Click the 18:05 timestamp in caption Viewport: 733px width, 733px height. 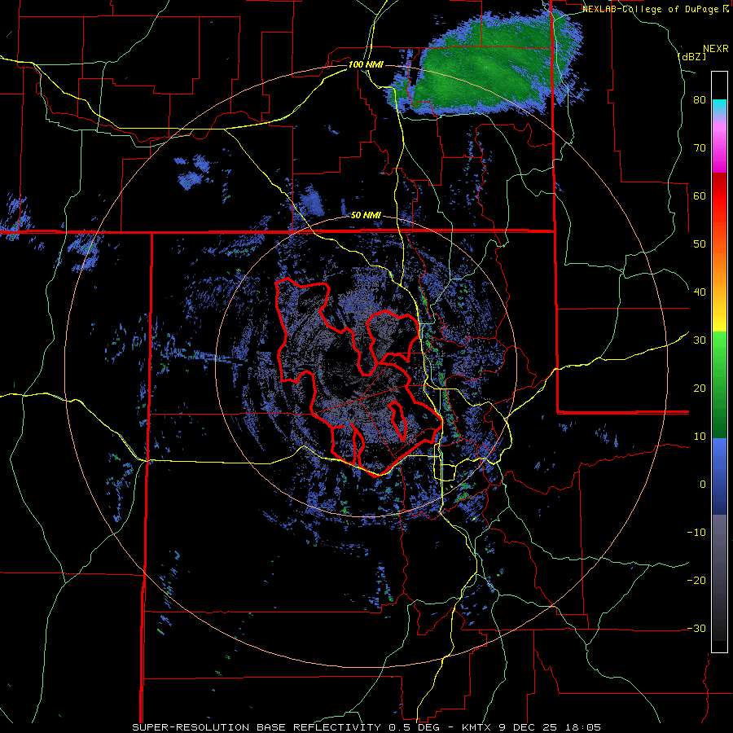[582, 727]
